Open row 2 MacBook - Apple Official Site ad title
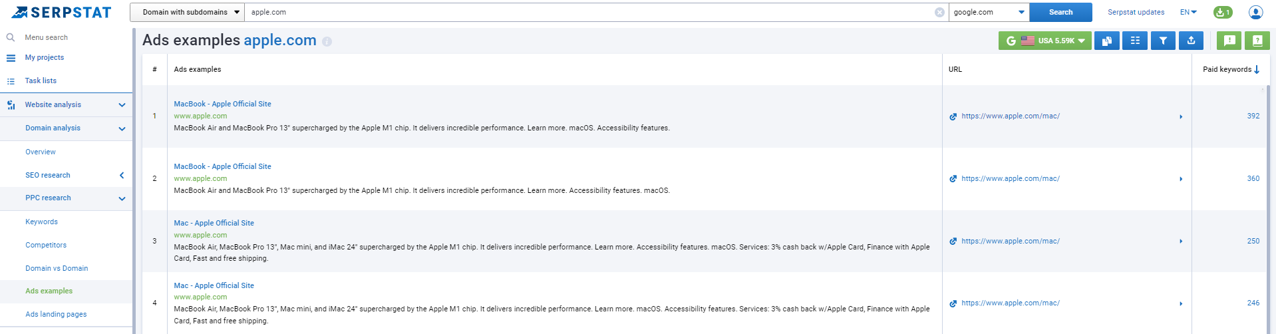This screenshot has height=334, width=1276. coord(222,166)
